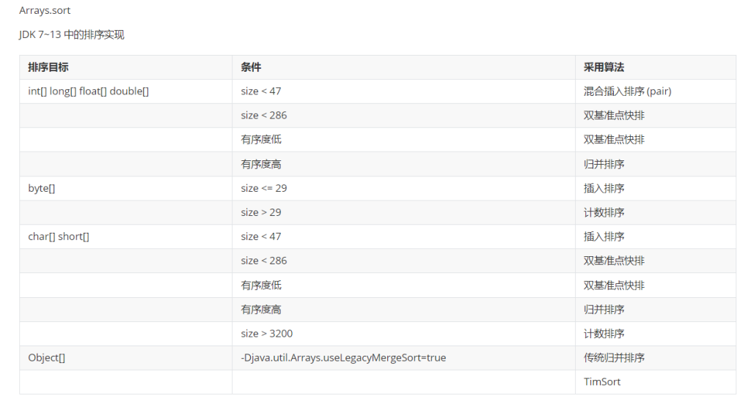Screen dimensions: 751x407
Task: Click 计数排序 in the "size > 3200" row
Action: coord(604,333)
